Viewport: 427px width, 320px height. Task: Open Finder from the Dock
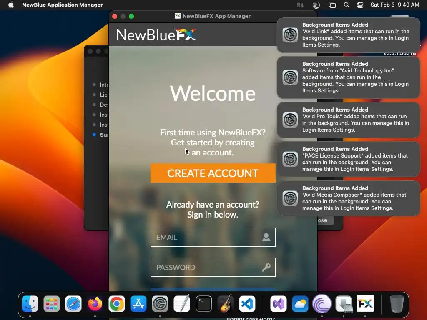(30, 303)
